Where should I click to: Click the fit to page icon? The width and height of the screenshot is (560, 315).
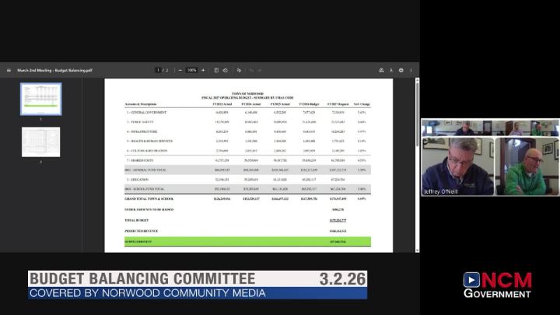pos(215,70)
